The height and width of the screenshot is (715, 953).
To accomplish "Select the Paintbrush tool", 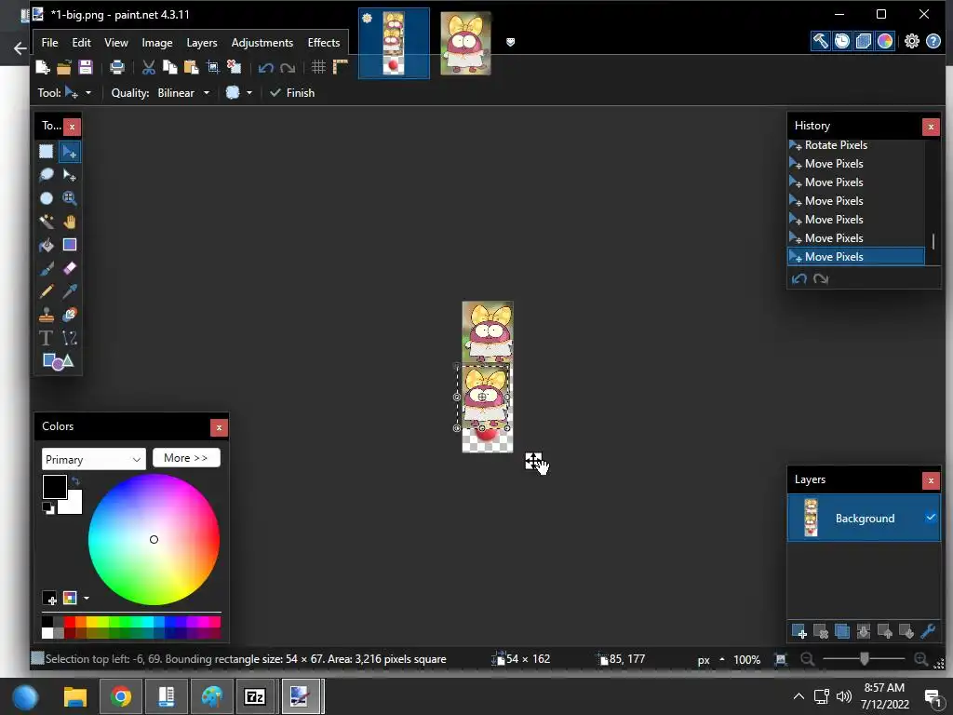I will pos(47,268).
